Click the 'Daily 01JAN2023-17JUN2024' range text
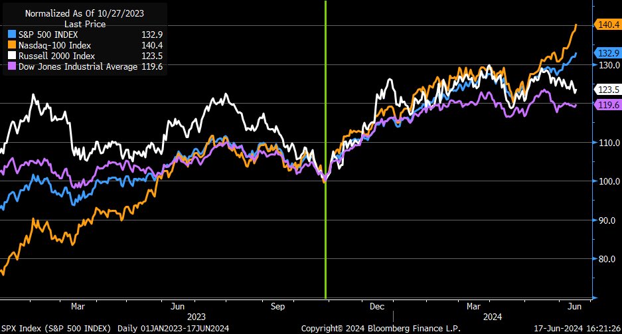 click(x=173, y=329)
